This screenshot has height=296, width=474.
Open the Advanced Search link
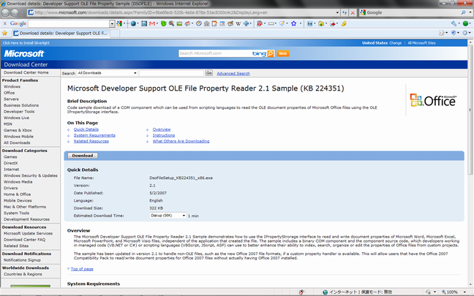233,73
